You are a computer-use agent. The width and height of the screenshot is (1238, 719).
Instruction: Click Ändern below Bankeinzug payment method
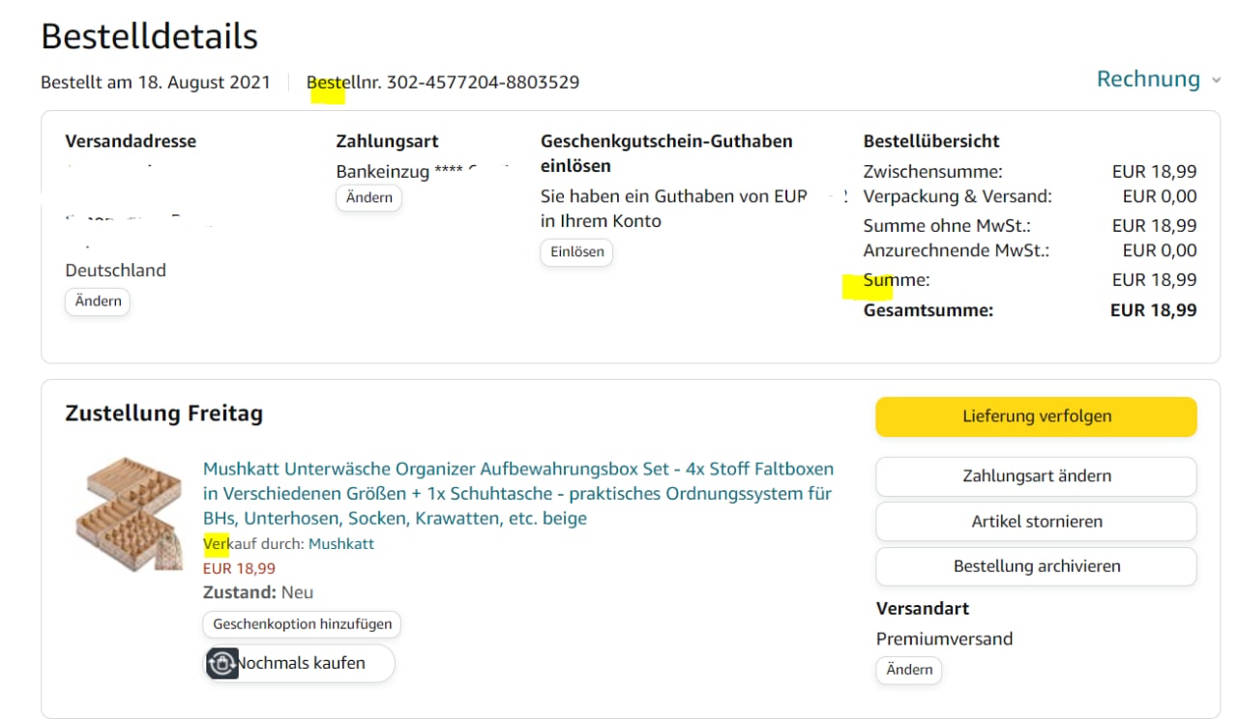(368, 197)
